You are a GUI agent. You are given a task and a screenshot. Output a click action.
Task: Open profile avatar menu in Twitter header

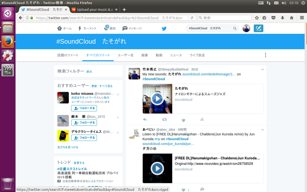click(246, 28)
